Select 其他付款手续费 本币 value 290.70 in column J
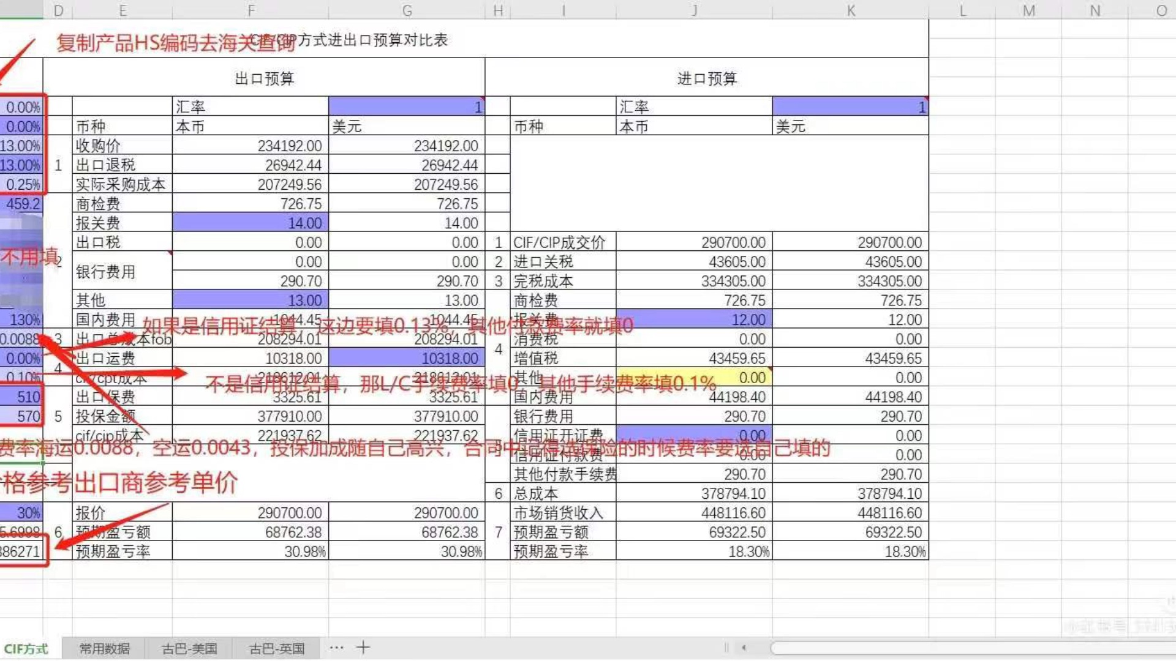 (x=694, y=474)
